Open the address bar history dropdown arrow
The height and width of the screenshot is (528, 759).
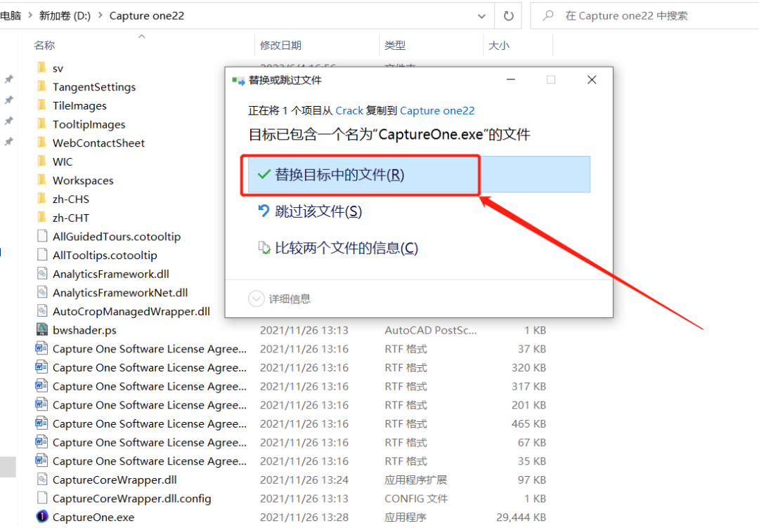click(x=481, y=15)
